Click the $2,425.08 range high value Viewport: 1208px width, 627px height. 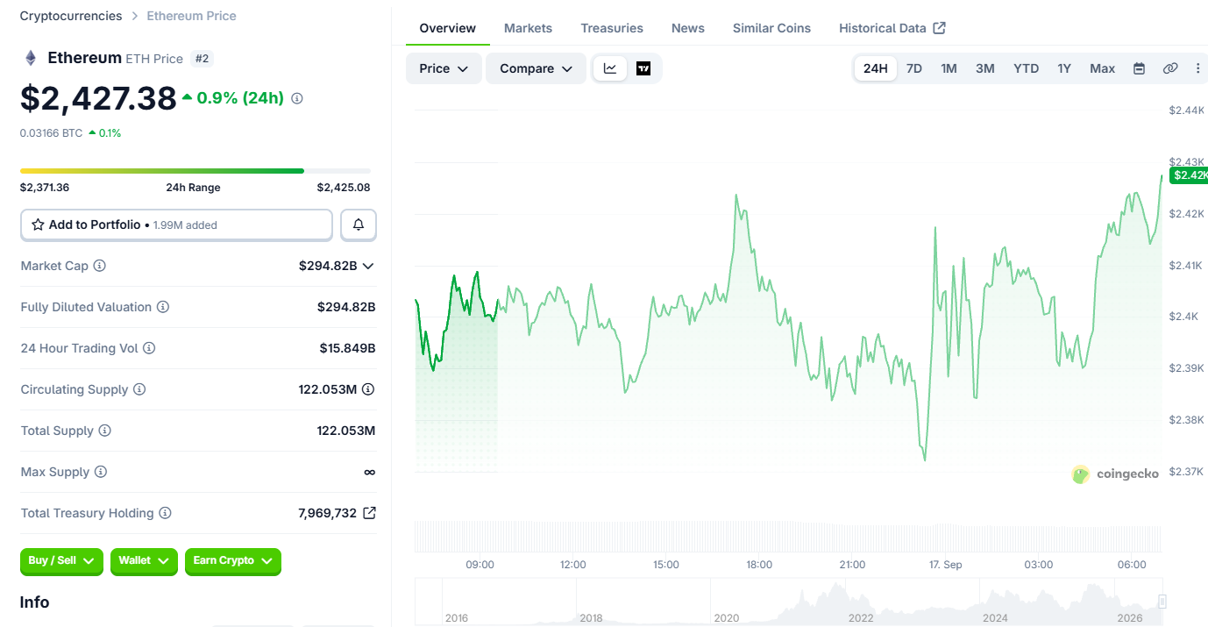[344, 188]
